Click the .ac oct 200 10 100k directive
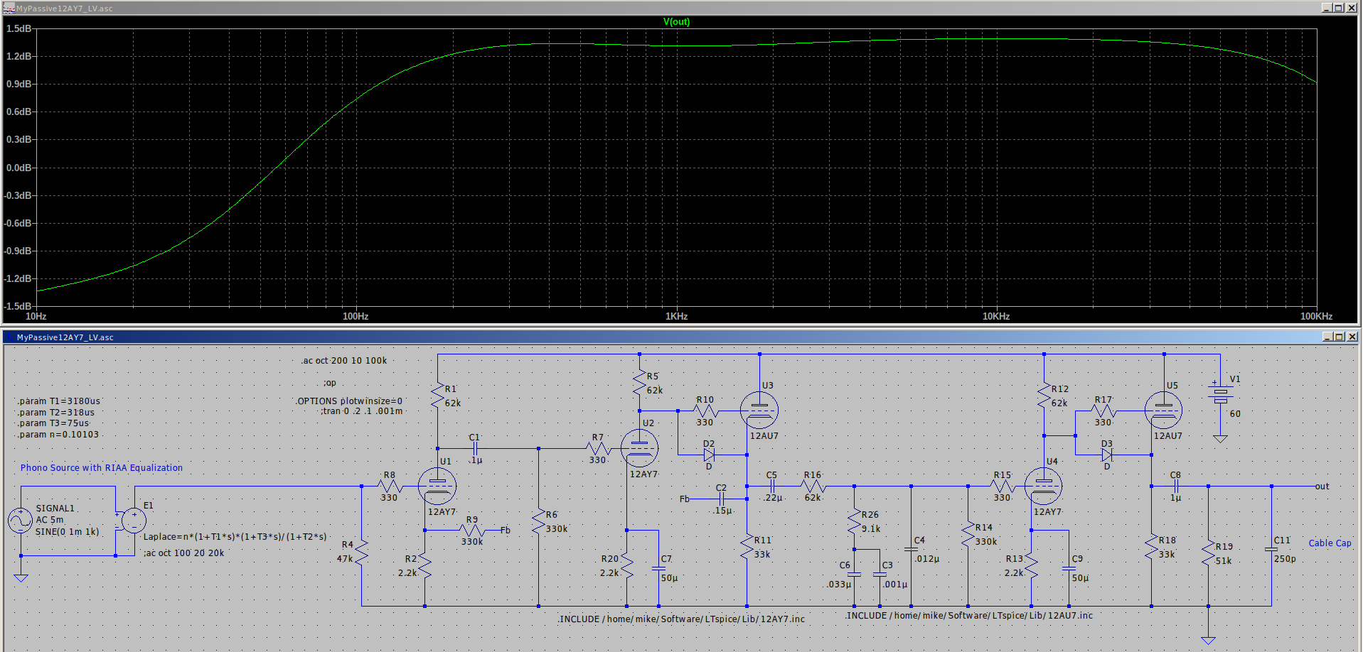This screenshot has width=1363, height=652. point(344,361)
